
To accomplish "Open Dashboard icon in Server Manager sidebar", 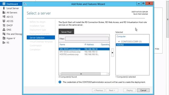I will tap(4, 4).
